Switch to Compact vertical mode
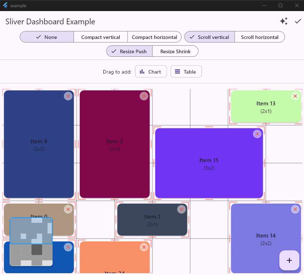The height and width of the screenshot is (275, 304). (x=100, y=37)
